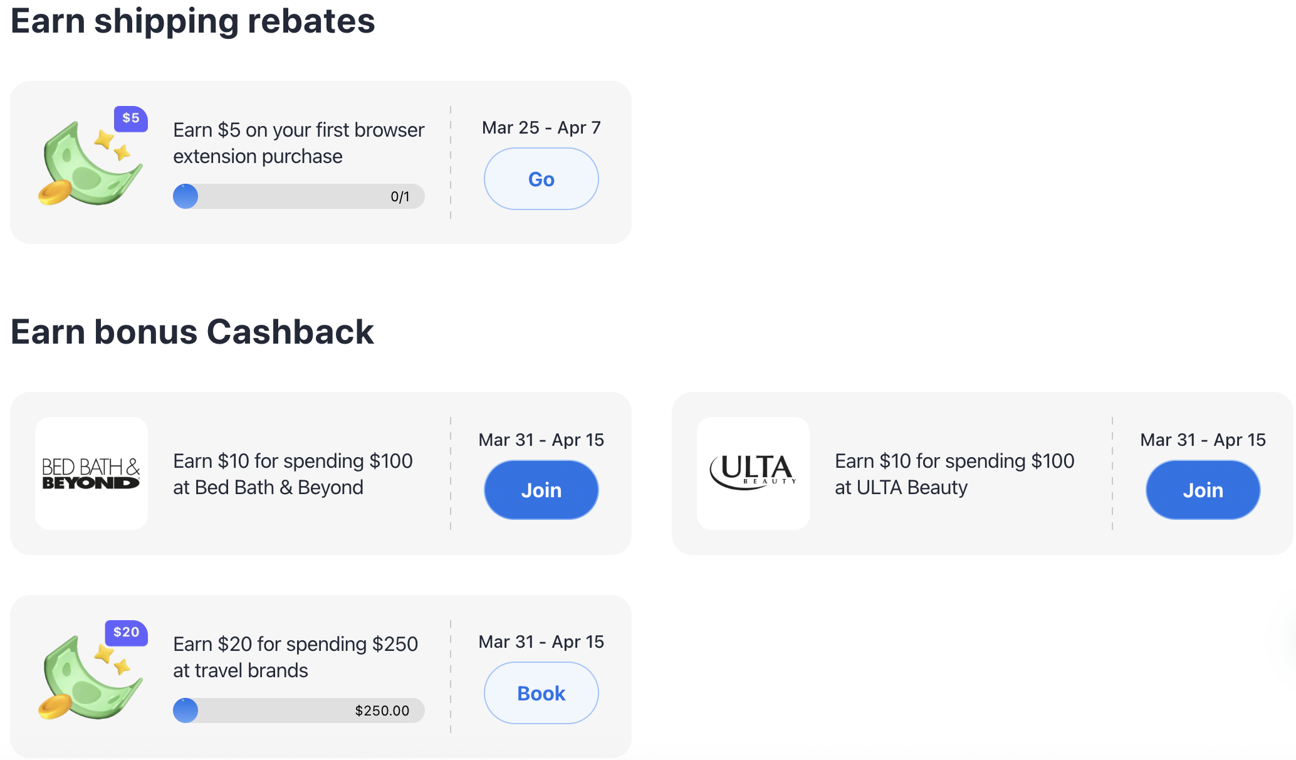This screenshot has height=760, width=1296.
Task: Click the "Earn $5 on your first browser extension purchase" text
Action: point(298,143)
